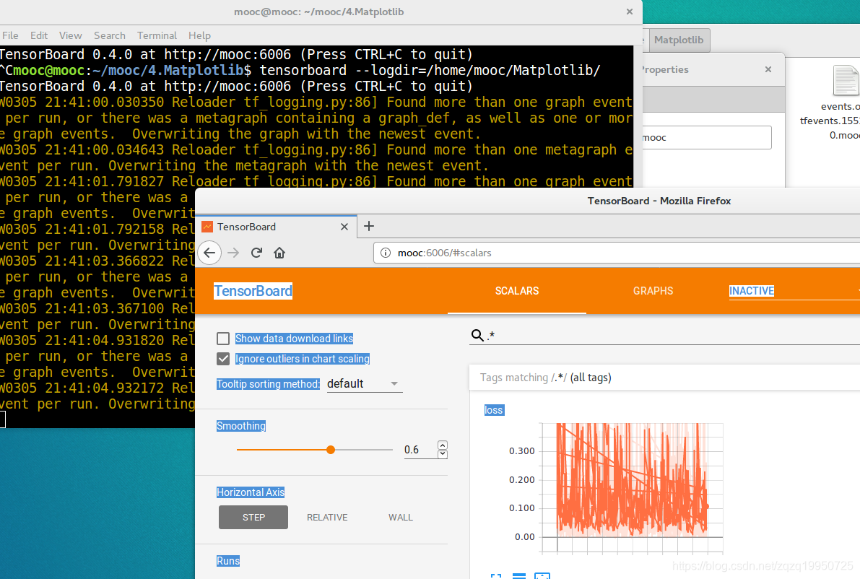Screen dimensions: 860x579
Task: Disable Ignore outliers in chart scaling
Action: tap(223, 359)
